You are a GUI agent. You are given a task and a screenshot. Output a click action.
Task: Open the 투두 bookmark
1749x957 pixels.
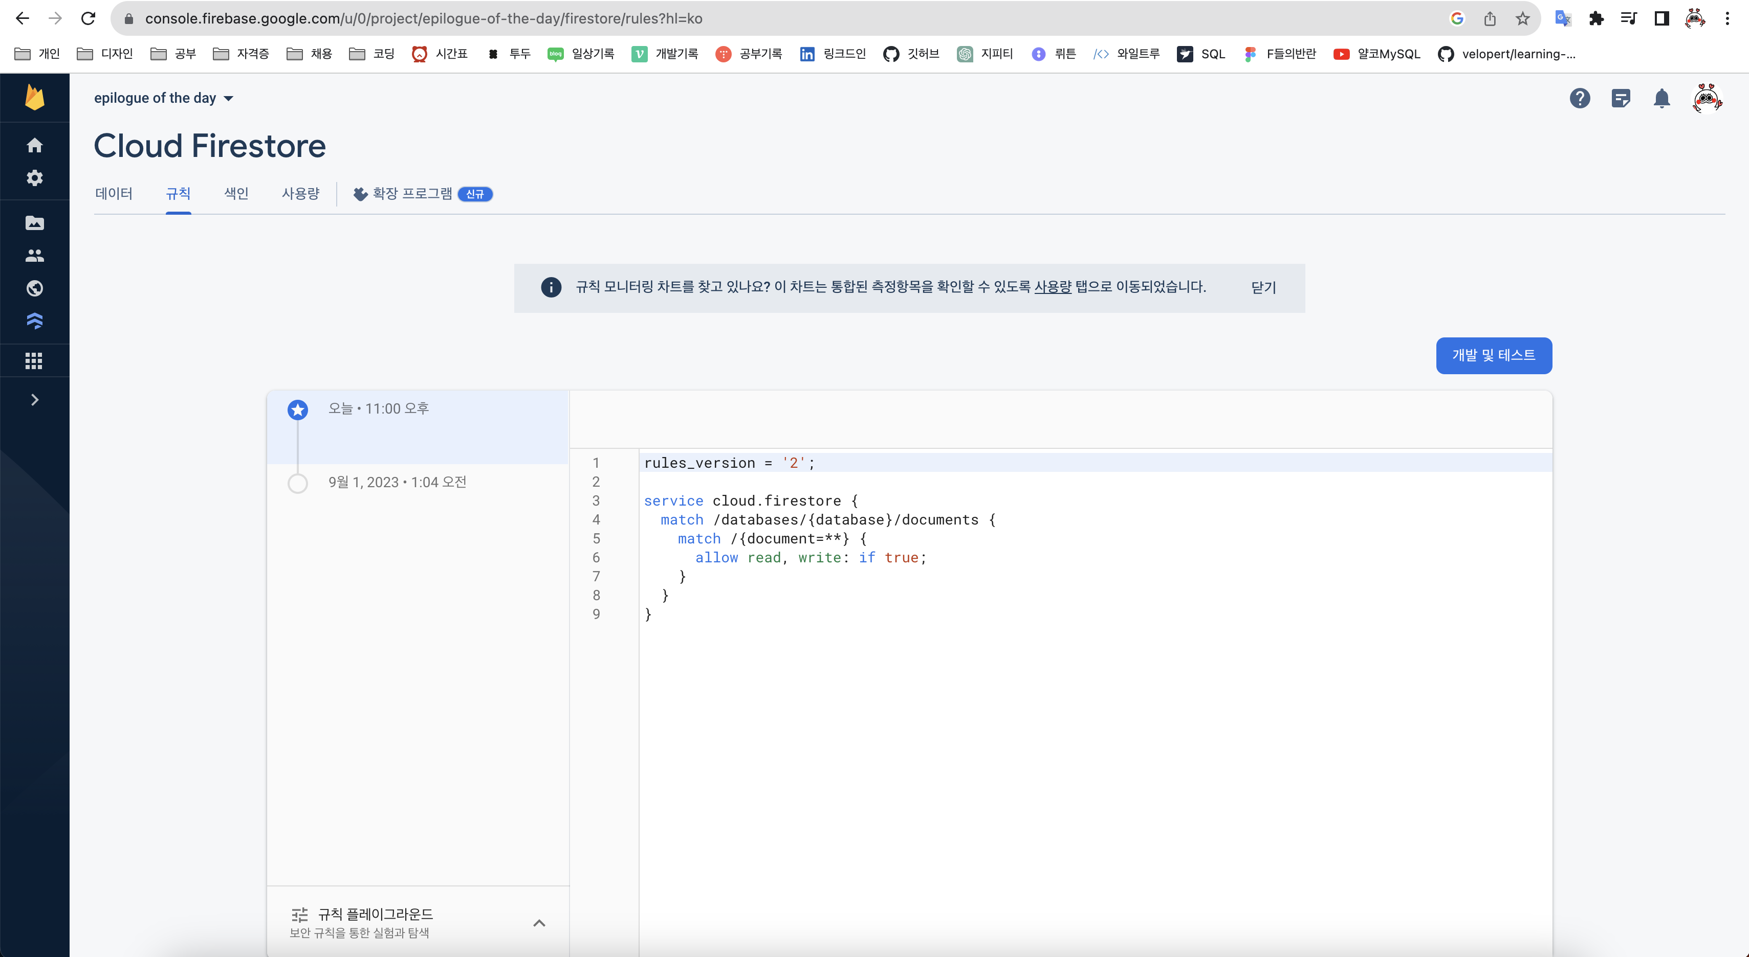click(x=509, y=54)
